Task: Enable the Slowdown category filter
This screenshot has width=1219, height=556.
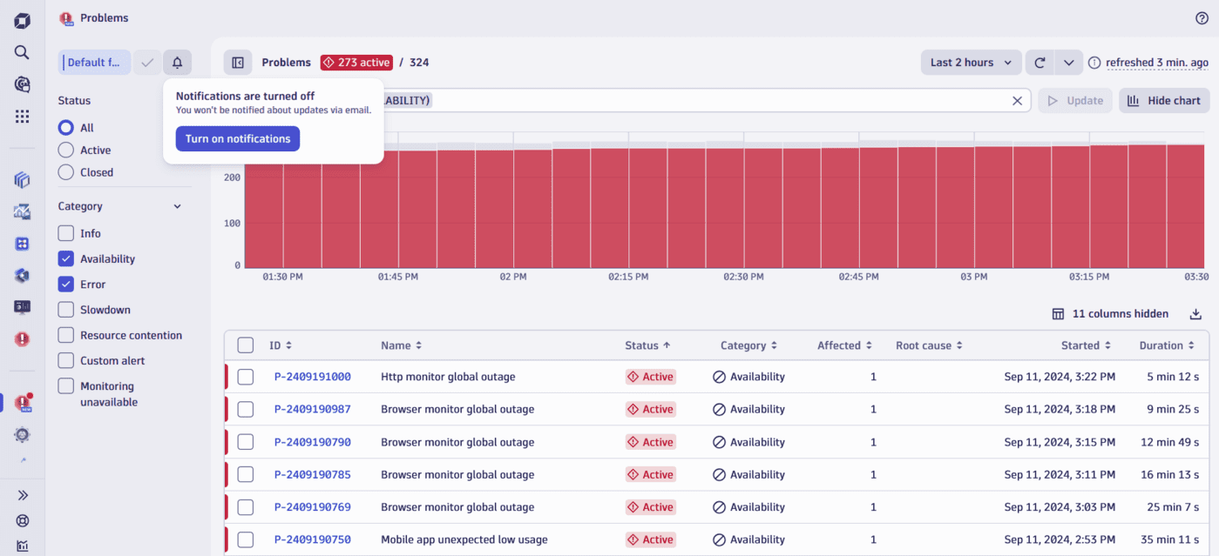Action: pyautogui.click(x=65, y=309)
